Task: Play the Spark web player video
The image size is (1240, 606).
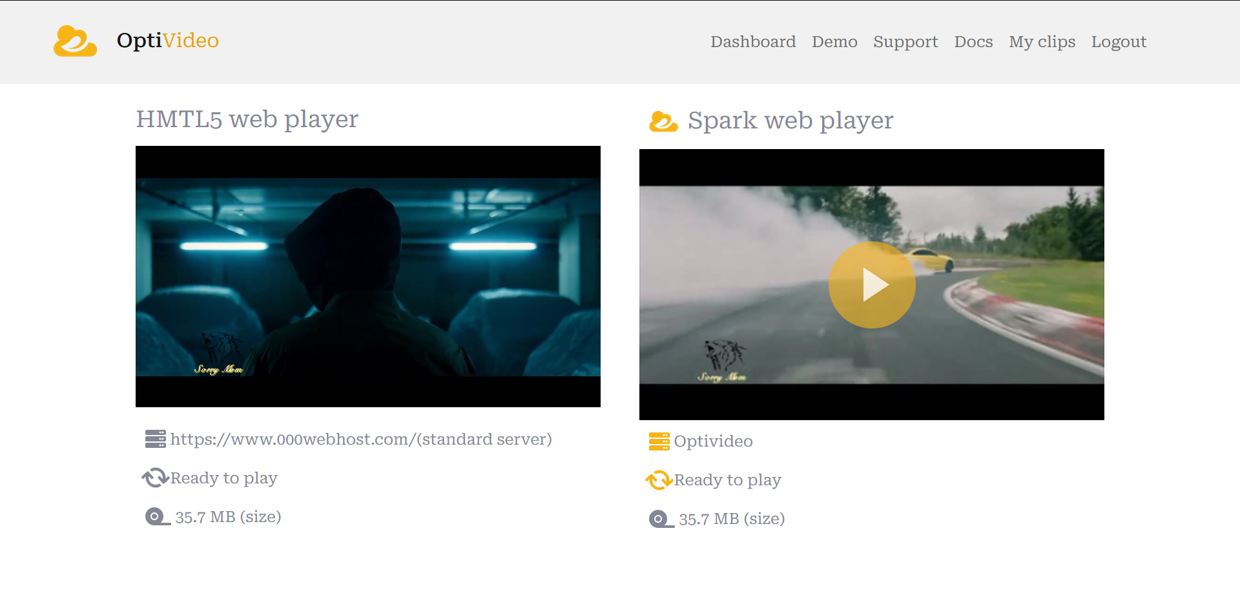Action: 872,285
